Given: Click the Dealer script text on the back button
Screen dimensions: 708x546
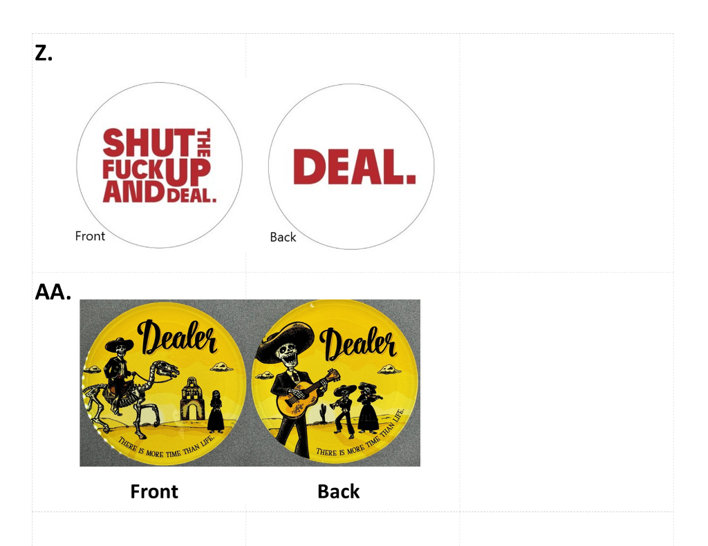Looking at the screenshot, I should [x=358, y=344].
